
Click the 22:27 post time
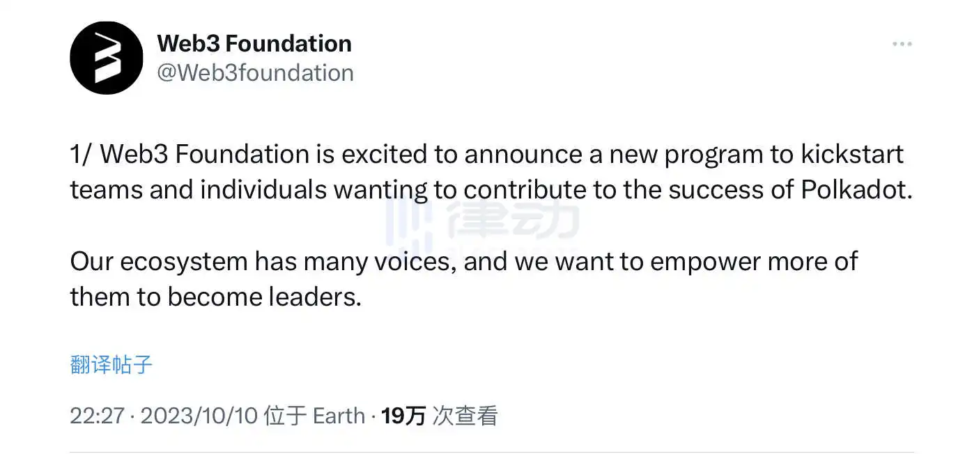pyautogui.click(x=97, y=416)
